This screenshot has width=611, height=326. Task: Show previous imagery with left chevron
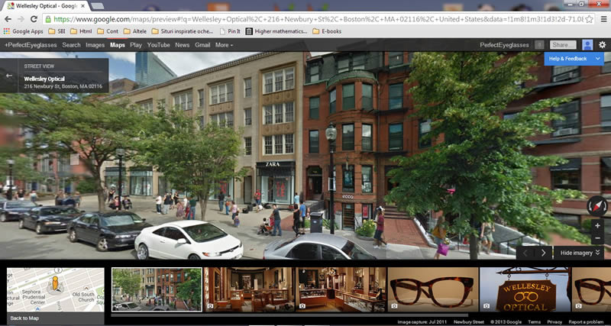click(x=525, y=253)
